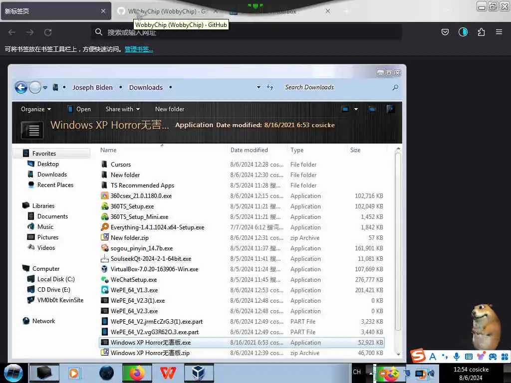
Task: Select Computer in the navigation pane
Action: click(45, 269)
